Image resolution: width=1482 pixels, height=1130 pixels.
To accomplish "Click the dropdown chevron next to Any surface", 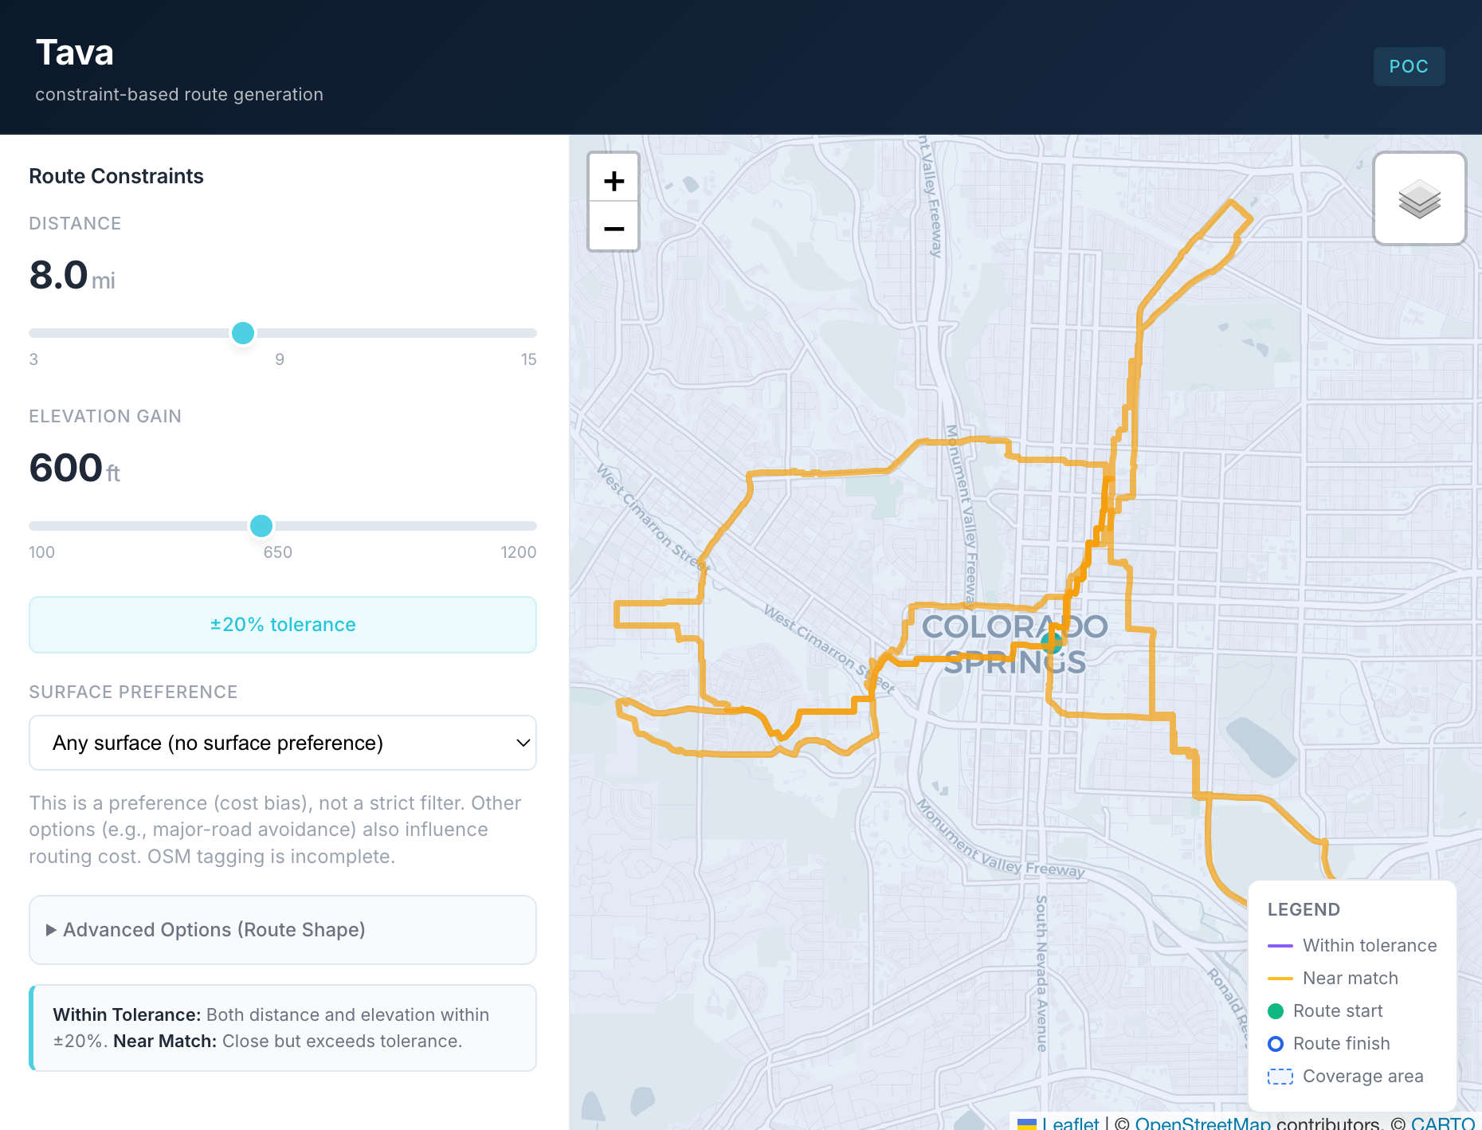I will pyautogui.click(x=523, y=743).
